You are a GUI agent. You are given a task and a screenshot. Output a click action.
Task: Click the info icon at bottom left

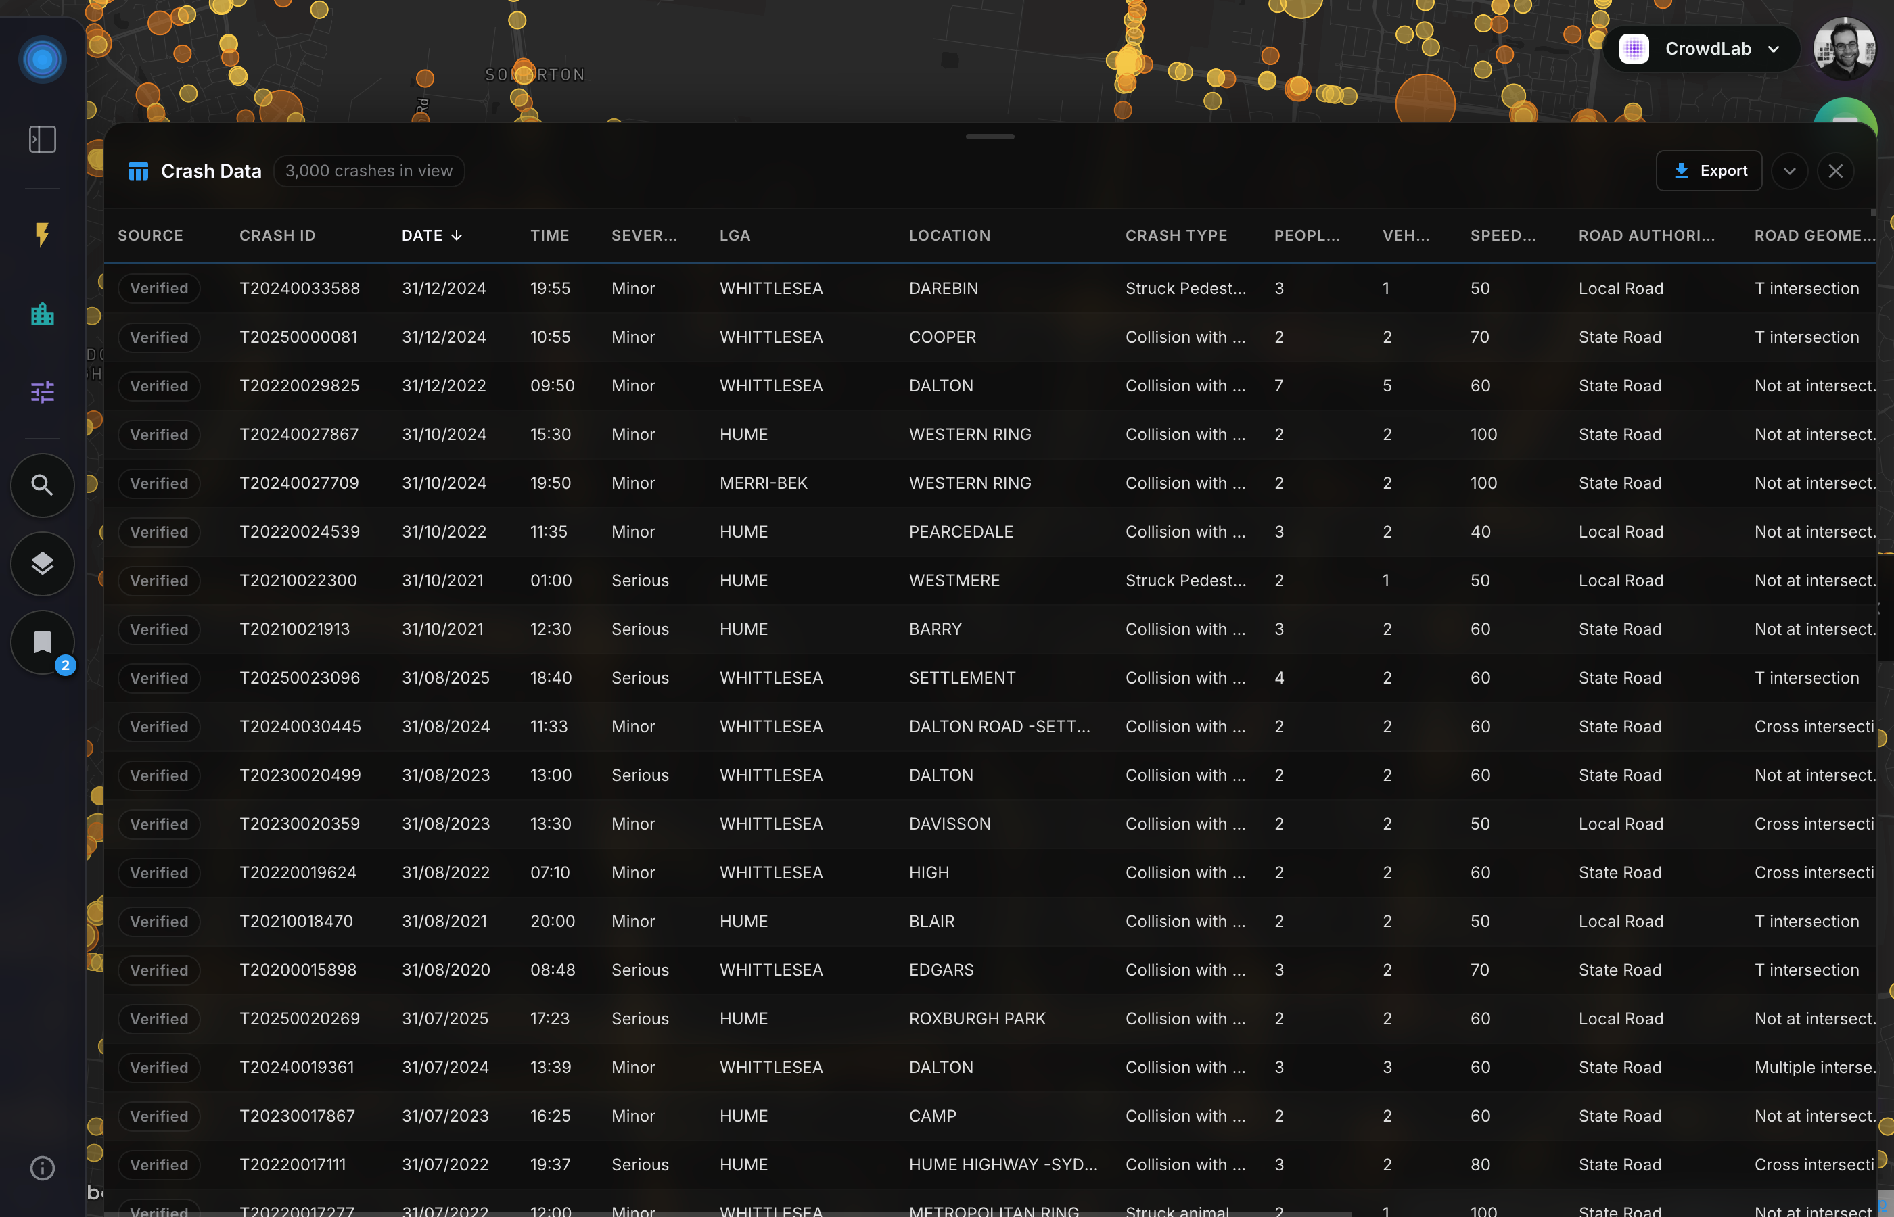[42, 1168]
